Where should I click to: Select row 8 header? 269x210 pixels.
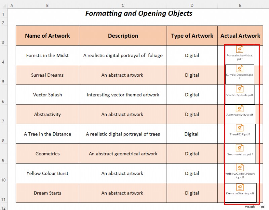[x=4, y=134]
